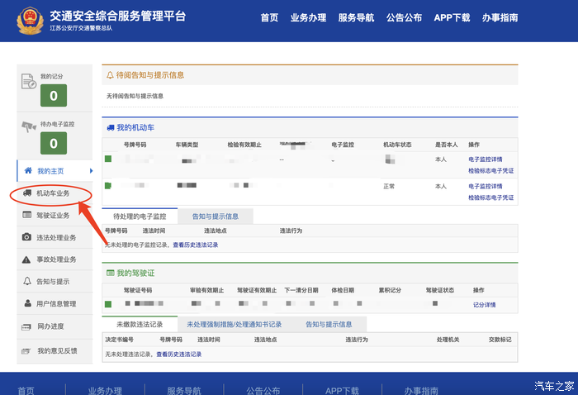Click the 待办电子监控 count box

coord(53,143)
